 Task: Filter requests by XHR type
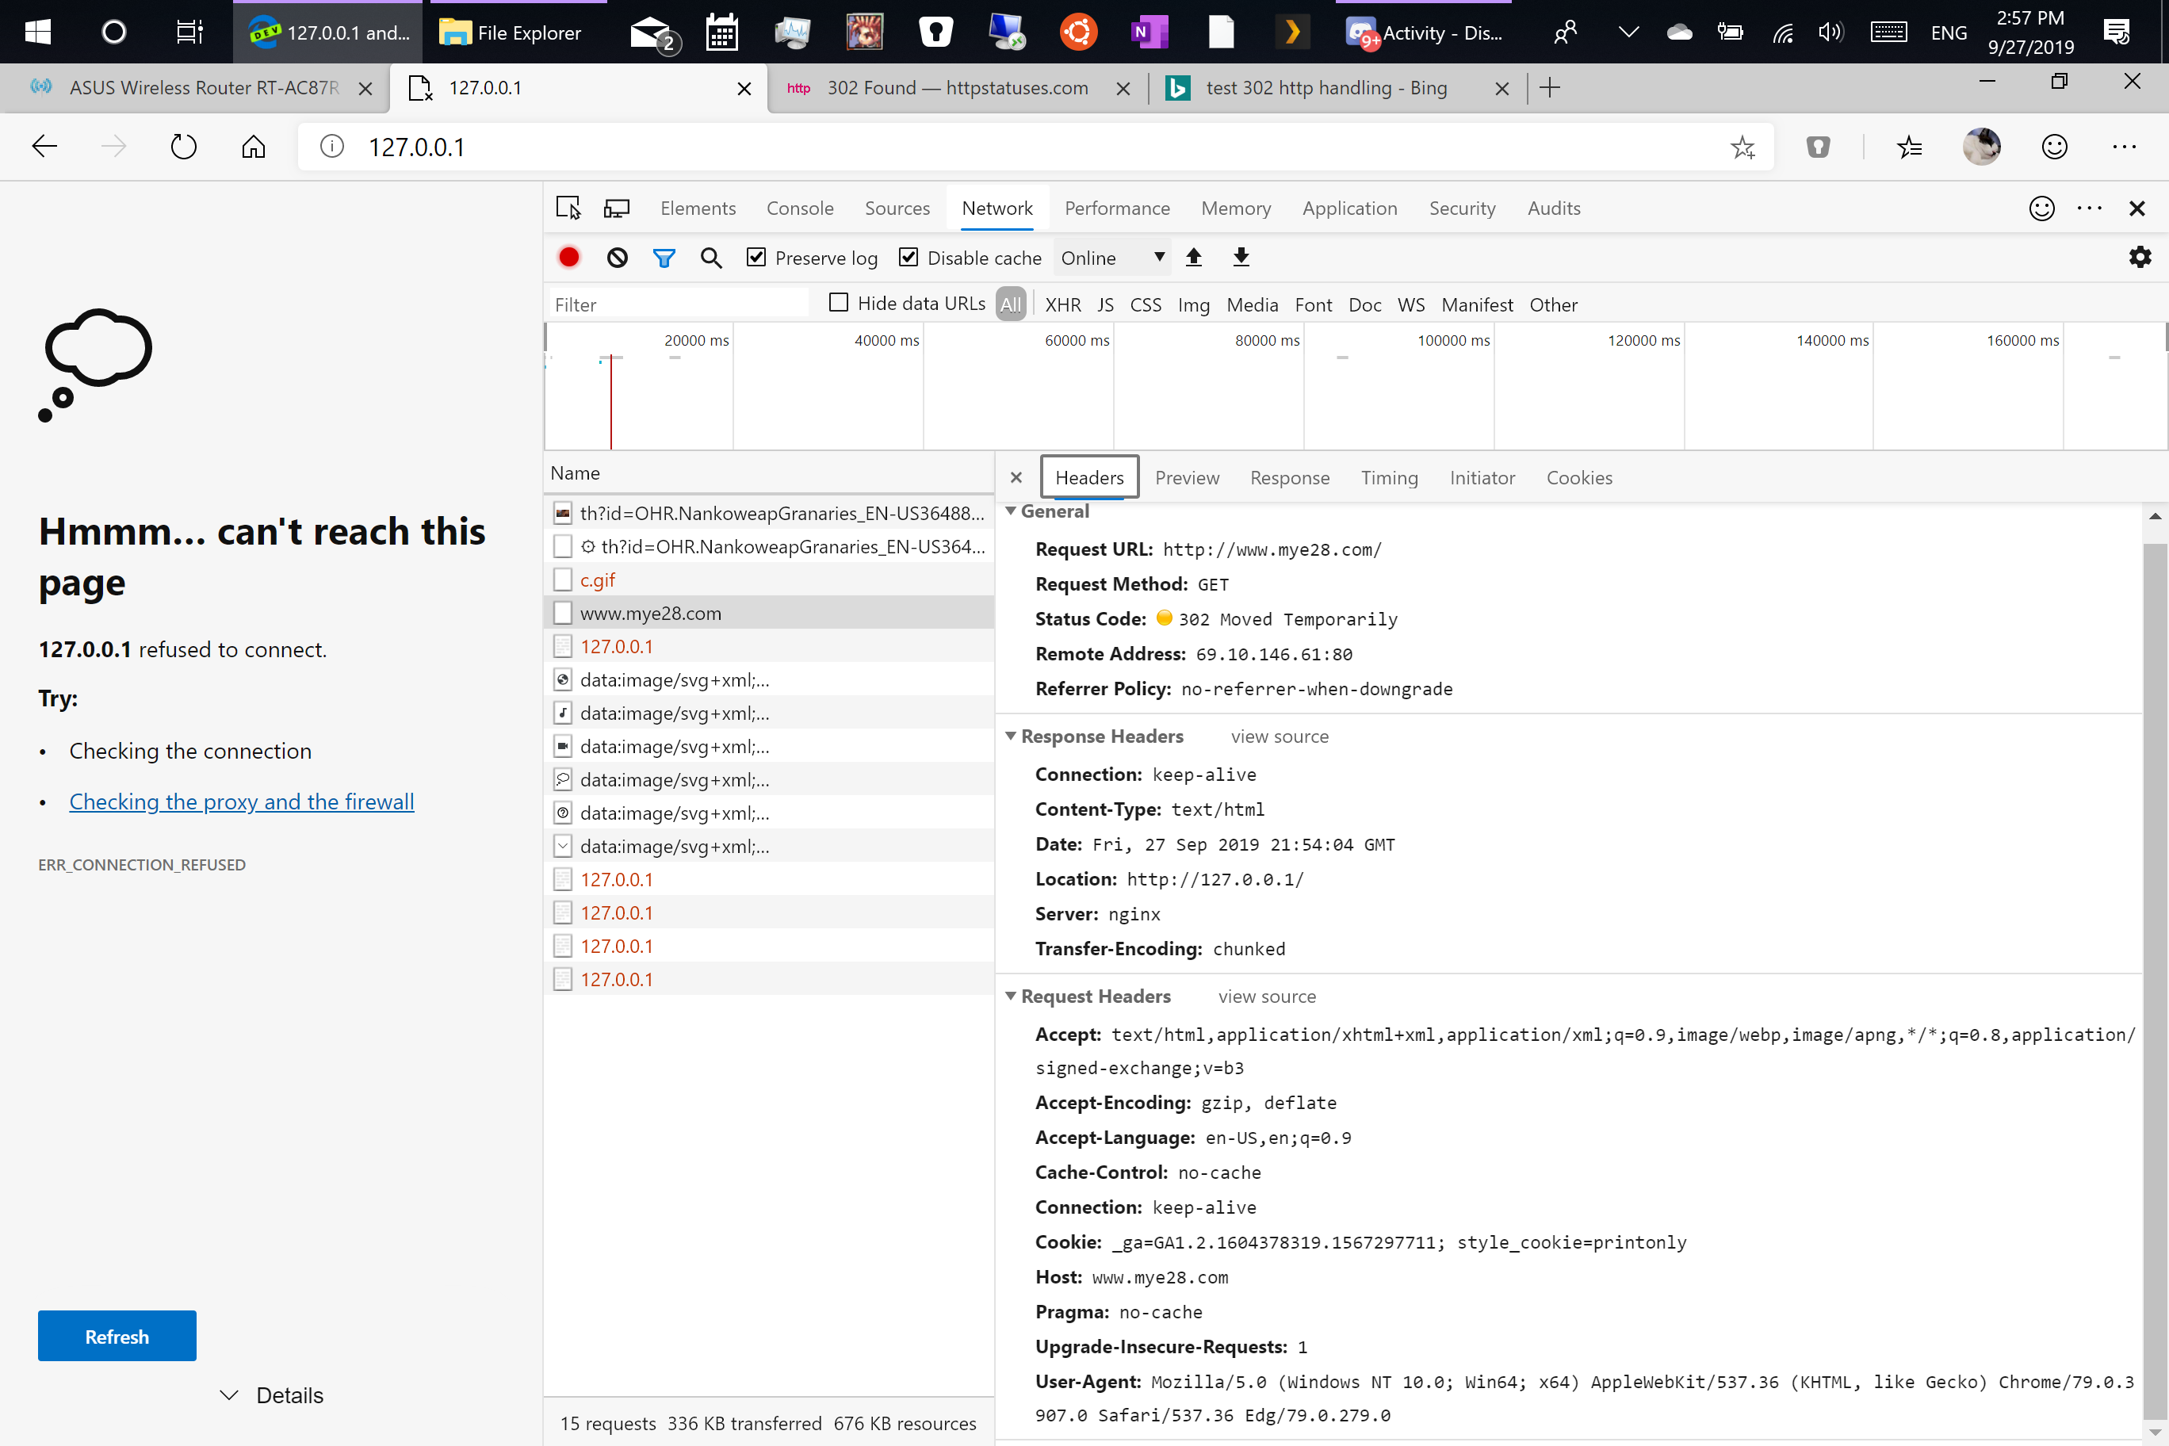1062,304
